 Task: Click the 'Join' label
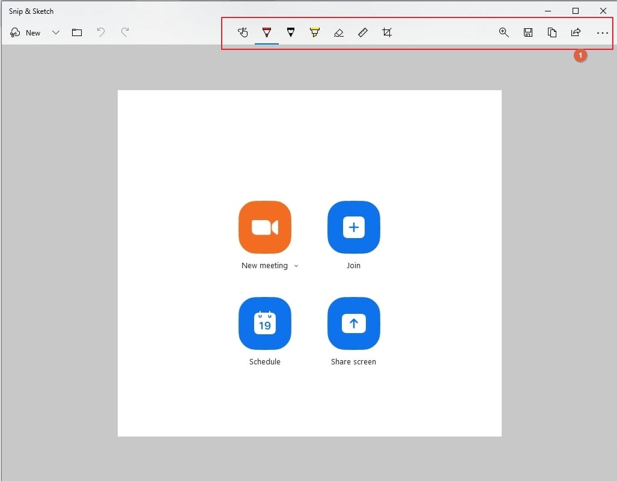click(x=353, y=266)
